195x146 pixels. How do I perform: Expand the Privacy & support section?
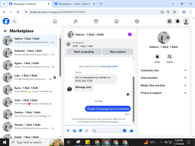pyautogui.click(x=163, y=93)
